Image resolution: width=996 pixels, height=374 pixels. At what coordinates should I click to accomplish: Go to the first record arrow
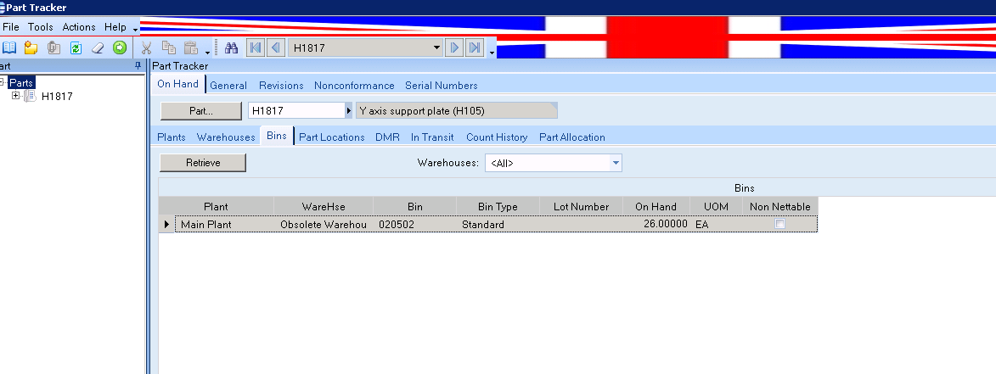tap(256, 47)
